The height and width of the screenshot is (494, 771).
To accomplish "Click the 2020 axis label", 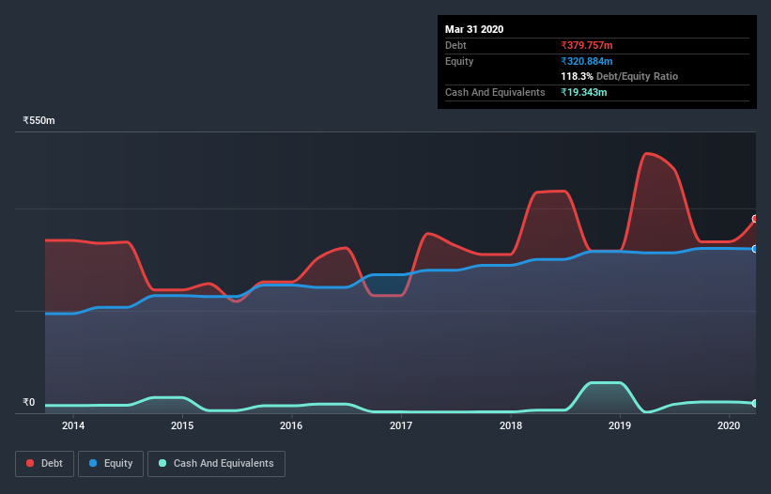I will [x=729, y=425].
